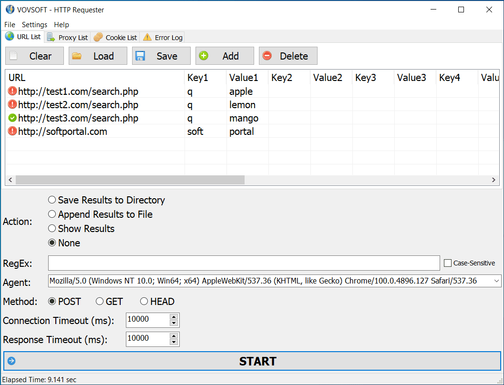Expand the Agent user-agent dropdown
This screenshot has height=385, width=504.
point(496,281)
